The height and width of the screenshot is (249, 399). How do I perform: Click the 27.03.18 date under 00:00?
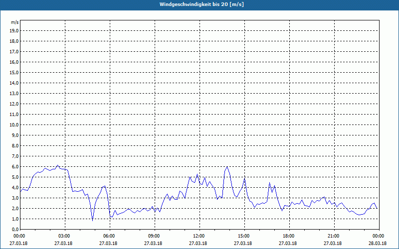[18, 243]
